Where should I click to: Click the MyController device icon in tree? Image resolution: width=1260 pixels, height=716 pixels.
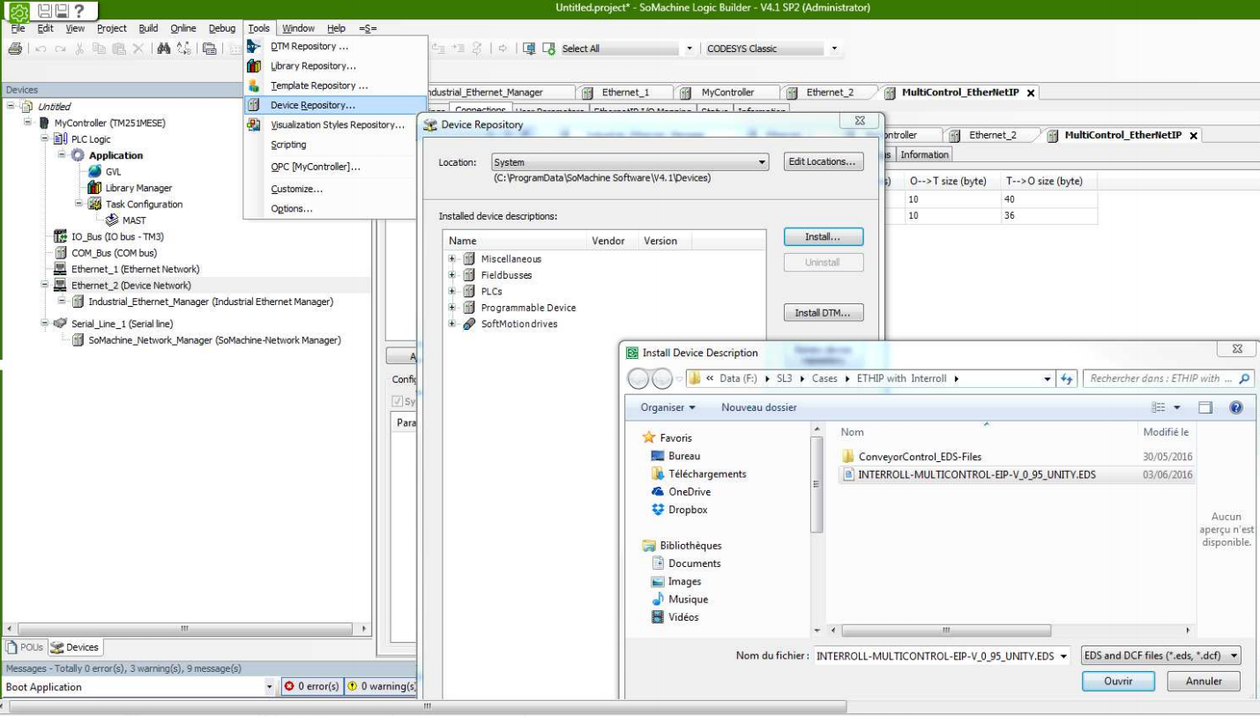pos(44,123)
